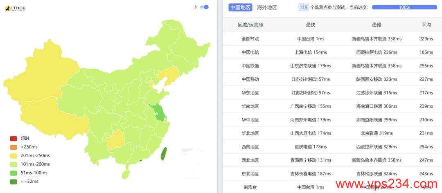This screenshot has width=442, height=193.
Task: Select the 全部节点 row
Action: [332, 38]
